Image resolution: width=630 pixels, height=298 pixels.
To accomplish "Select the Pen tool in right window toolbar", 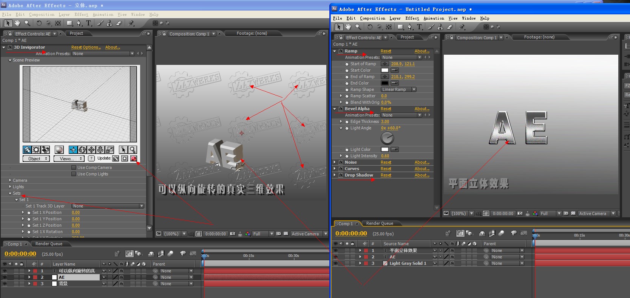I will click(410, 27).
